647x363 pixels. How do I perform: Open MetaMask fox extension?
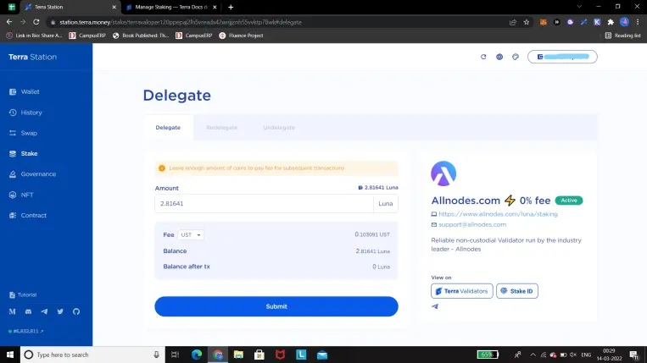[x=543, y=22]
